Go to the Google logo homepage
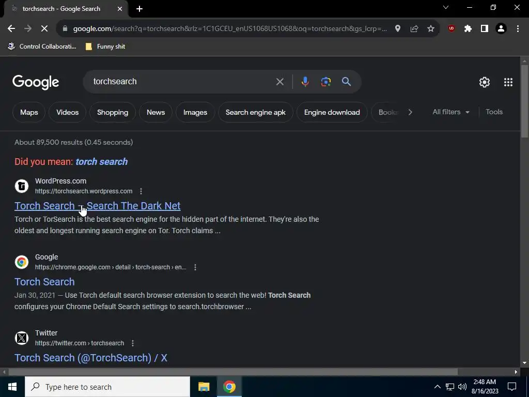 coord(36,82)
